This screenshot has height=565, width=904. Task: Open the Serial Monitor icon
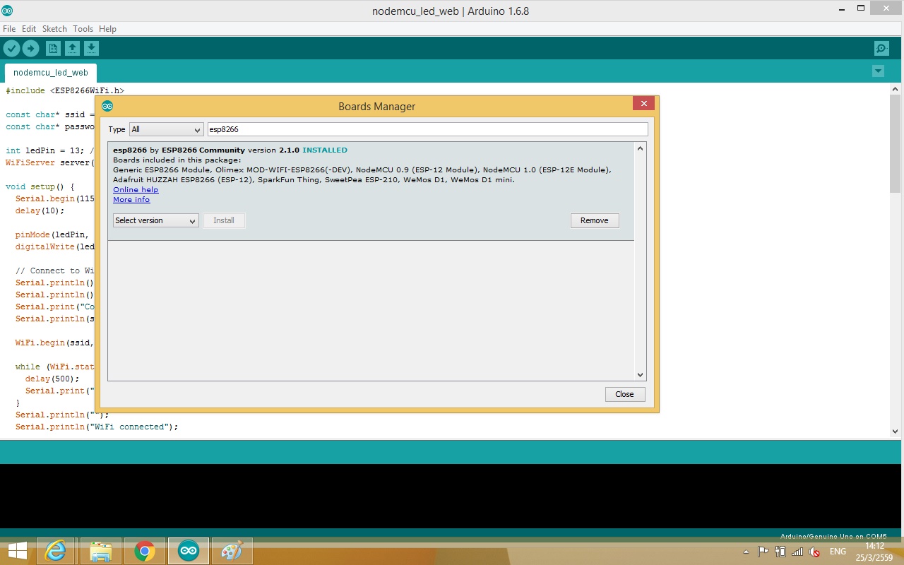(881, 48)
